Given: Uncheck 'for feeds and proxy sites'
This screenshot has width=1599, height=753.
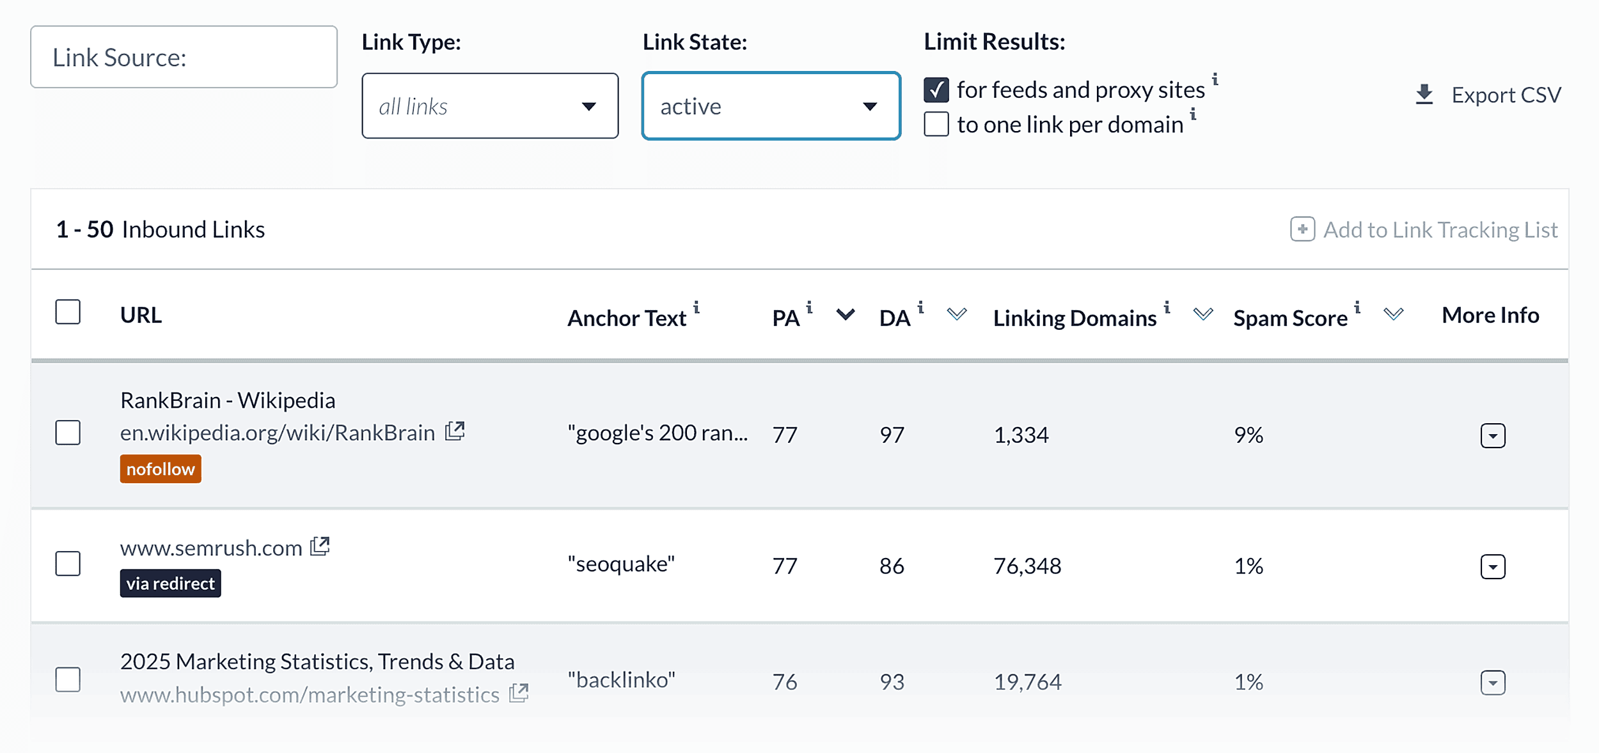Looking at the screenshot, I should click(936, 91).
